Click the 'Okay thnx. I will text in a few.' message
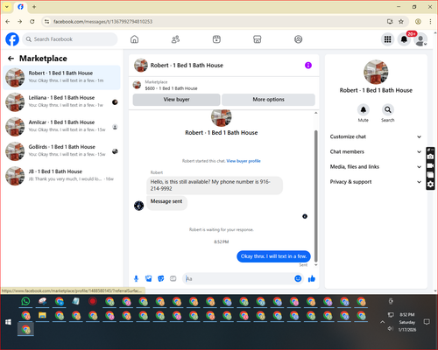The image size is (438, 350). [273, 256]
